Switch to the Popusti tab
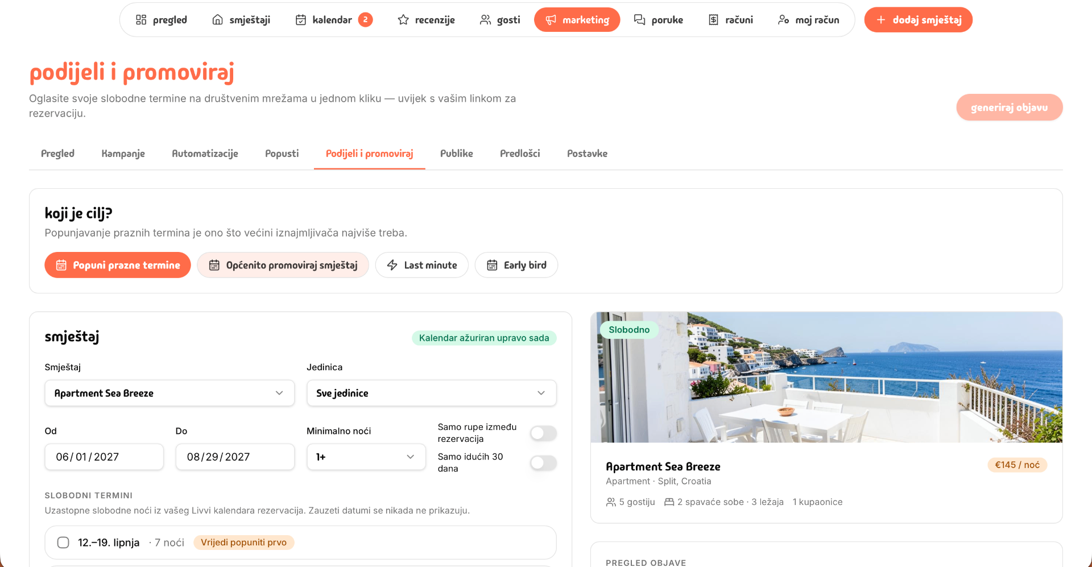Screen dimensions: 1092x567 point(282,154)
